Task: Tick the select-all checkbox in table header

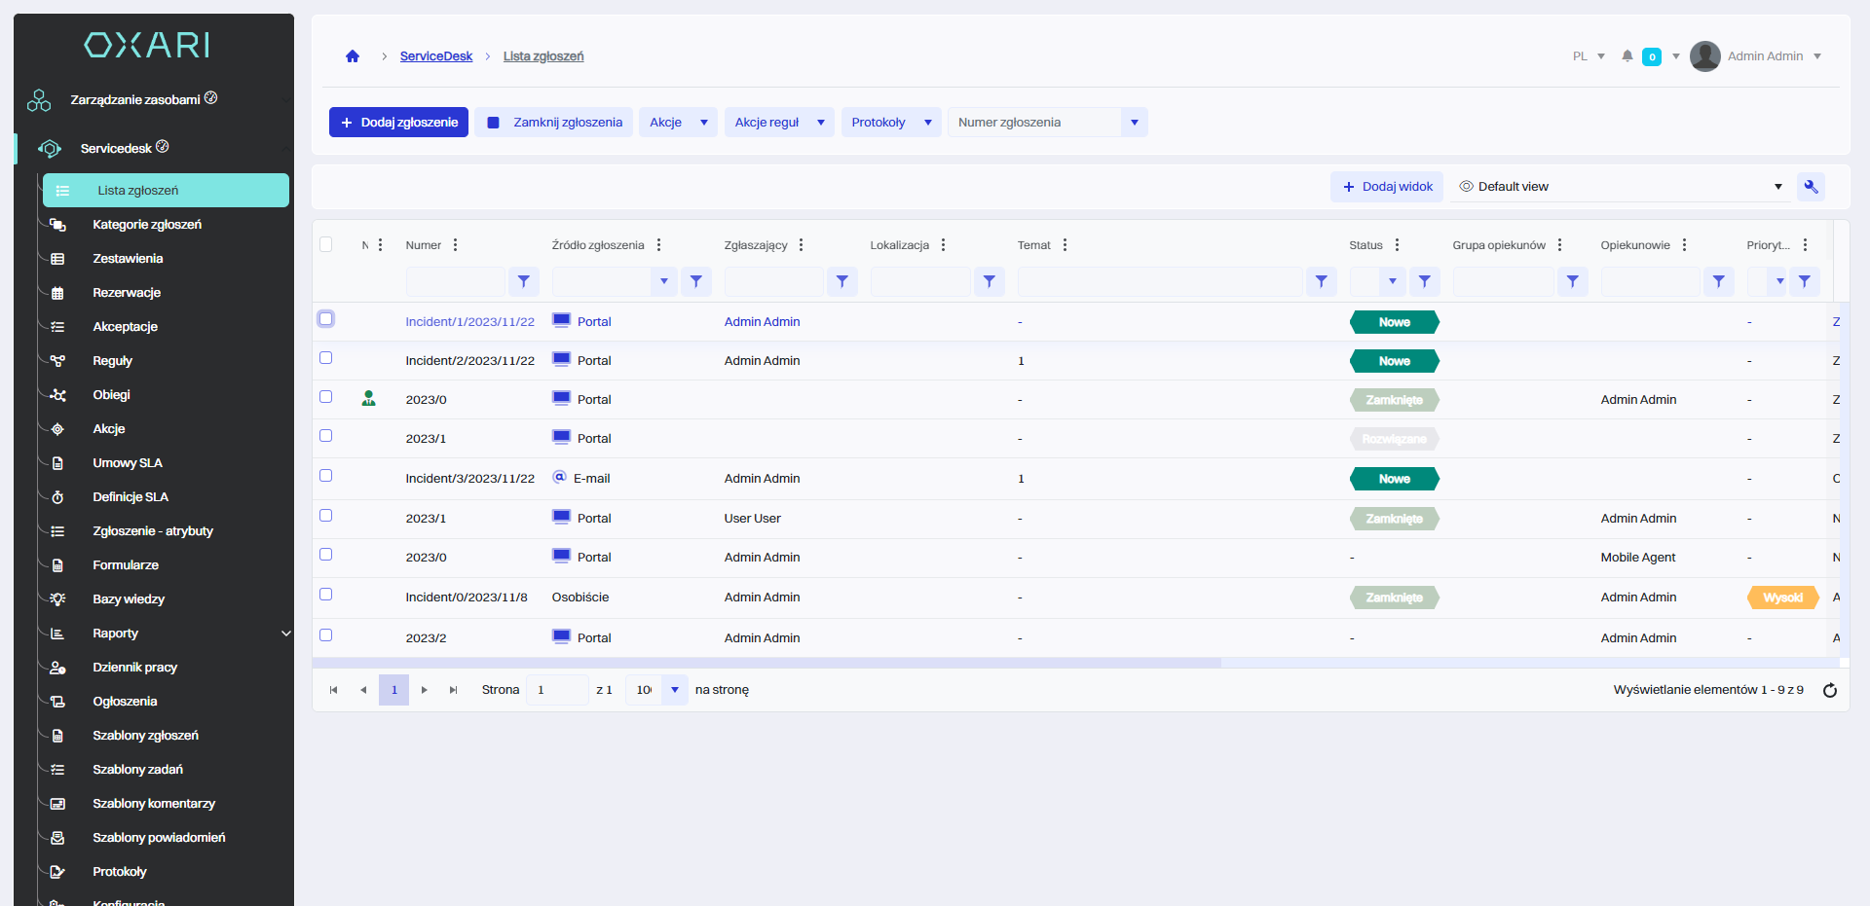Action: pyautogui.click(x=326, y=244)
